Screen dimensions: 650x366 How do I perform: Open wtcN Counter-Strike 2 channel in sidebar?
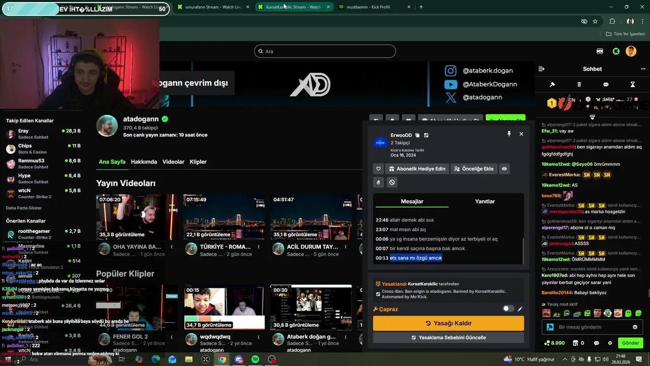[43, 193]
